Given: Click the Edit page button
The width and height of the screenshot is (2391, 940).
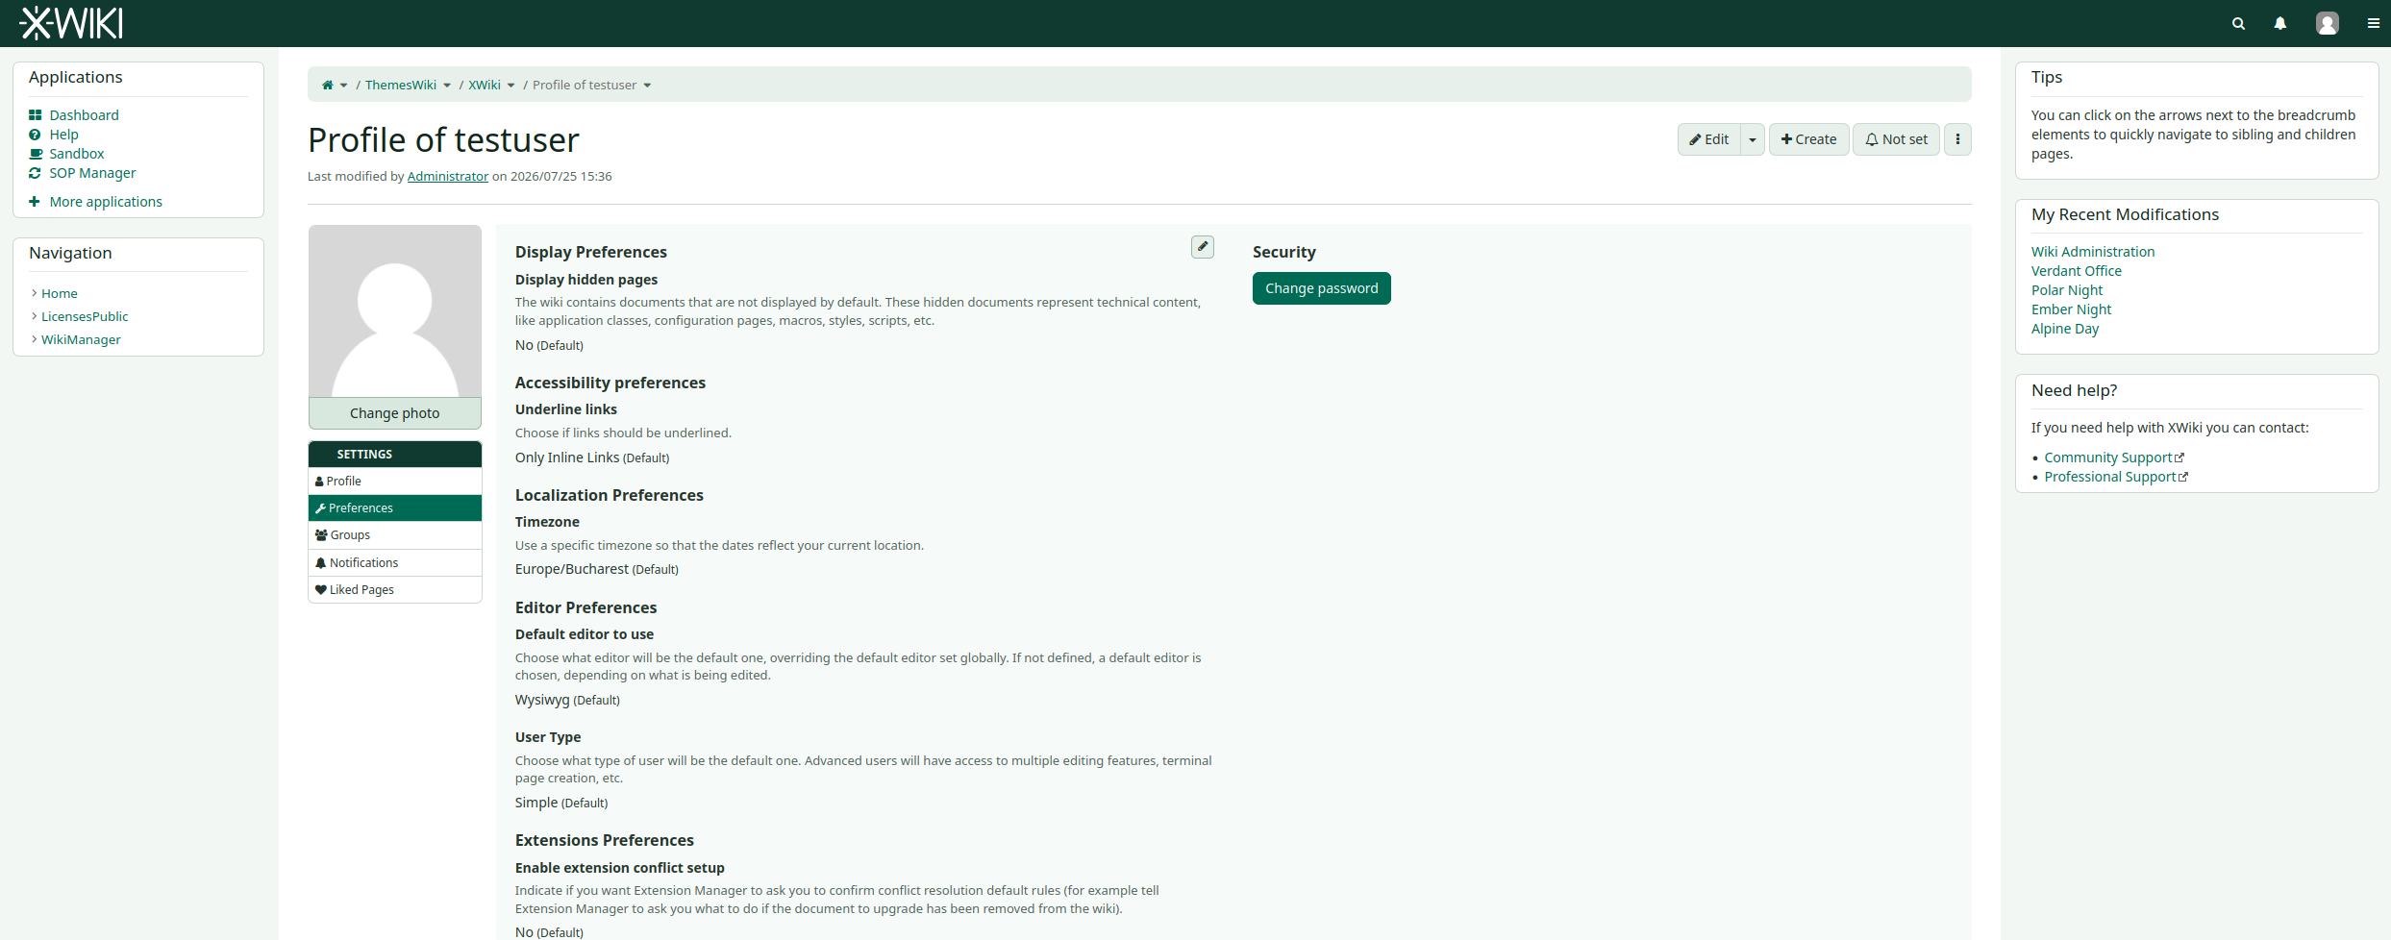Looking at the screenshot, I should tap(1709, 139).
